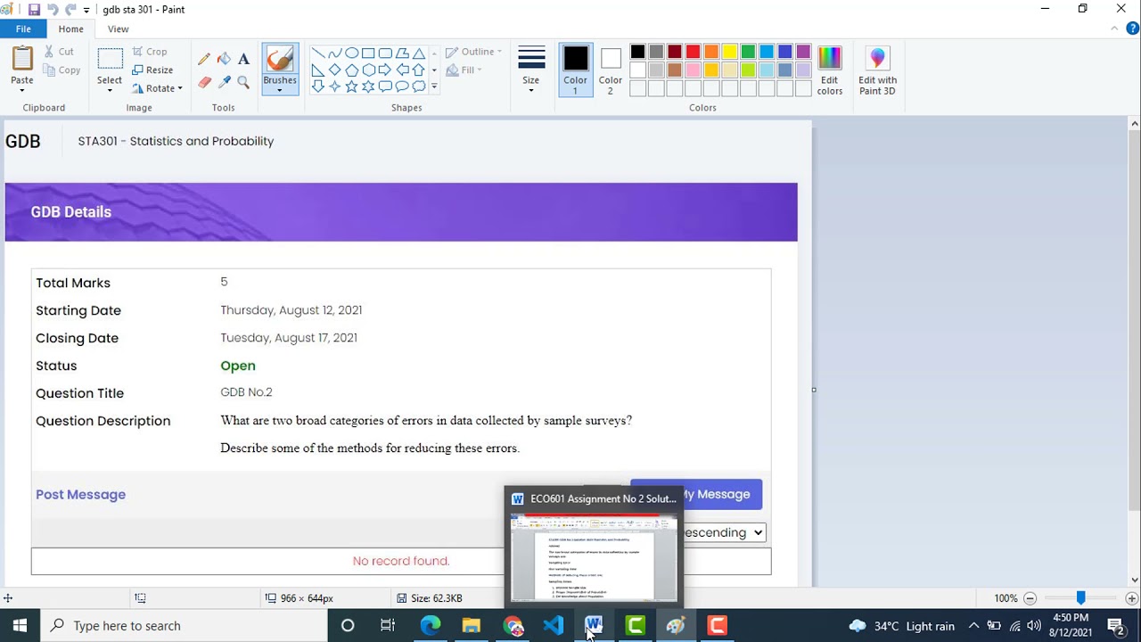1141x642 pixels.
Task: Open File Explorer from taskbar
Action: click(471, 626)
